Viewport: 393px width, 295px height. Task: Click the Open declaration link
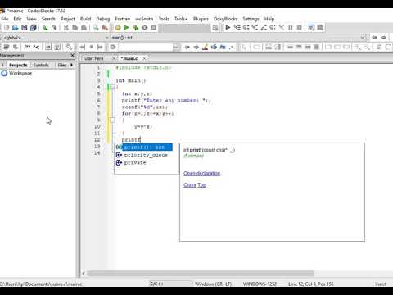point(201,173)
